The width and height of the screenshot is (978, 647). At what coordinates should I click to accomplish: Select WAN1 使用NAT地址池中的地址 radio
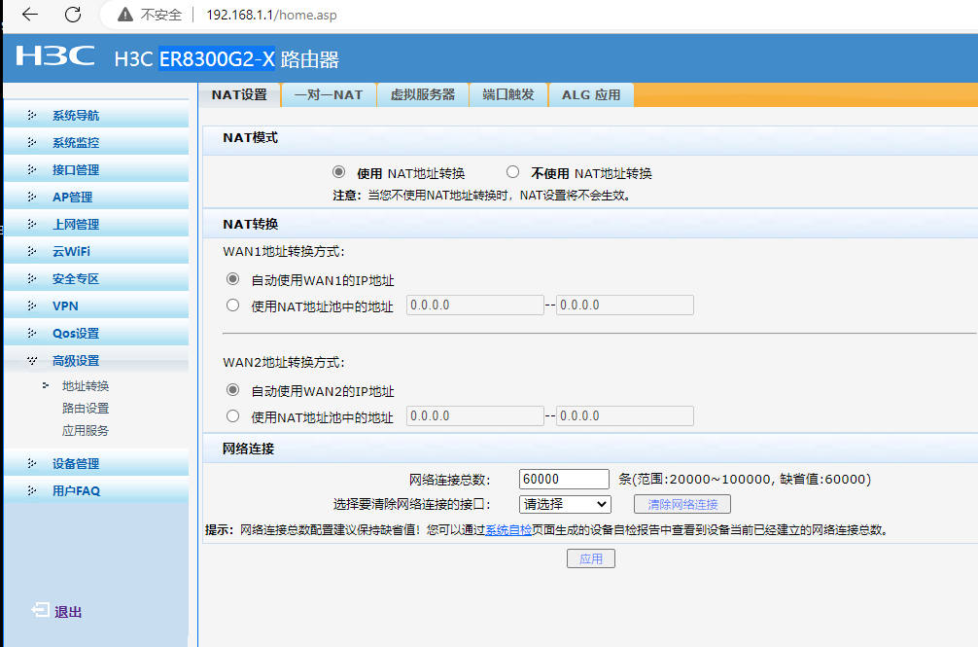click(232, 306)
